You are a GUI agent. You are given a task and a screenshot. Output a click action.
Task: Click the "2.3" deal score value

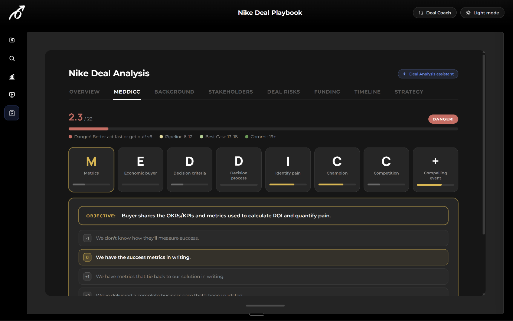pyautogui.click(x=76, y=117)
